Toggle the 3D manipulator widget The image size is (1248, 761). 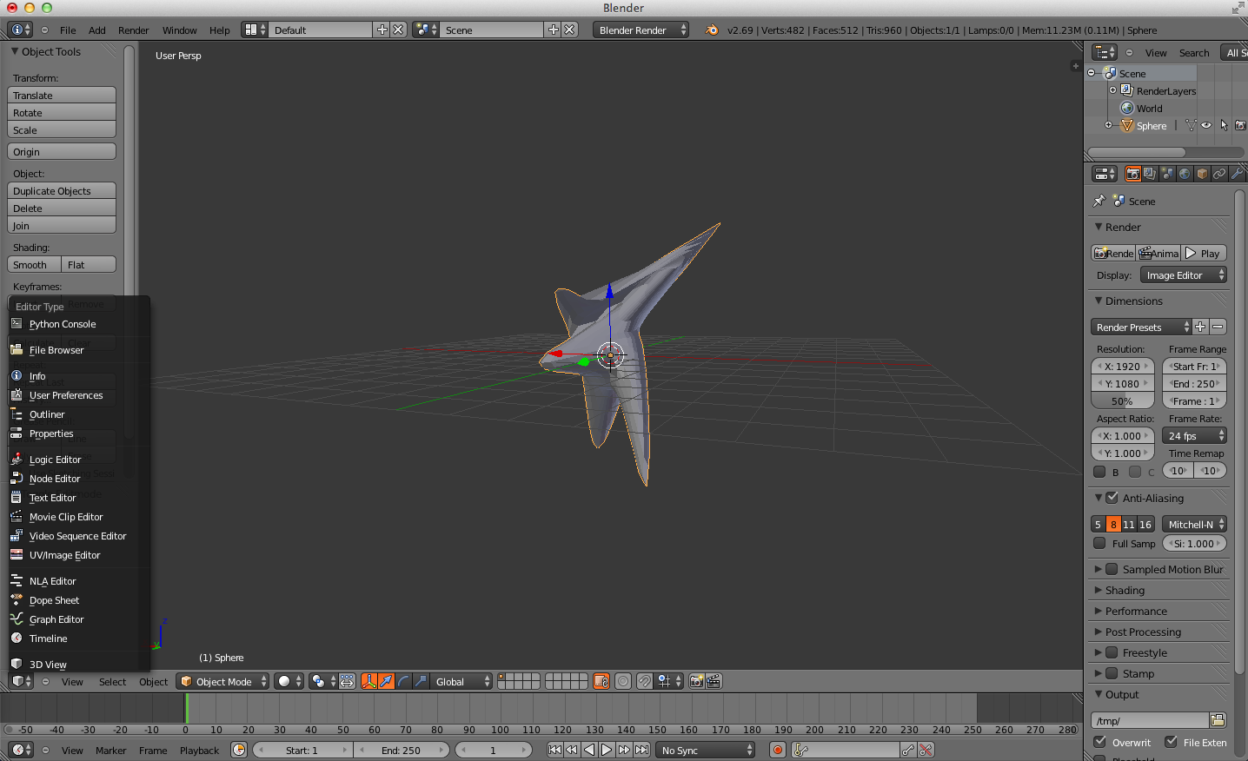(x=369, y=681)
